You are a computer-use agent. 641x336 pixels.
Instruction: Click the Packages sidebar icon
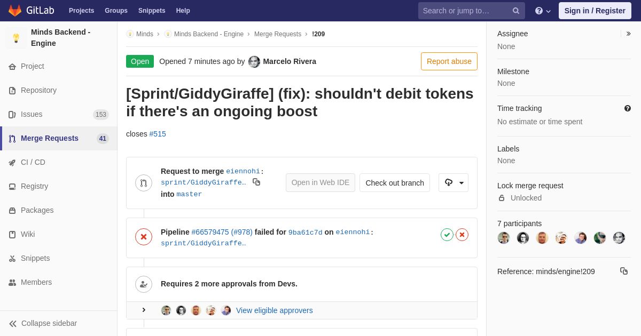click(12, 211)
